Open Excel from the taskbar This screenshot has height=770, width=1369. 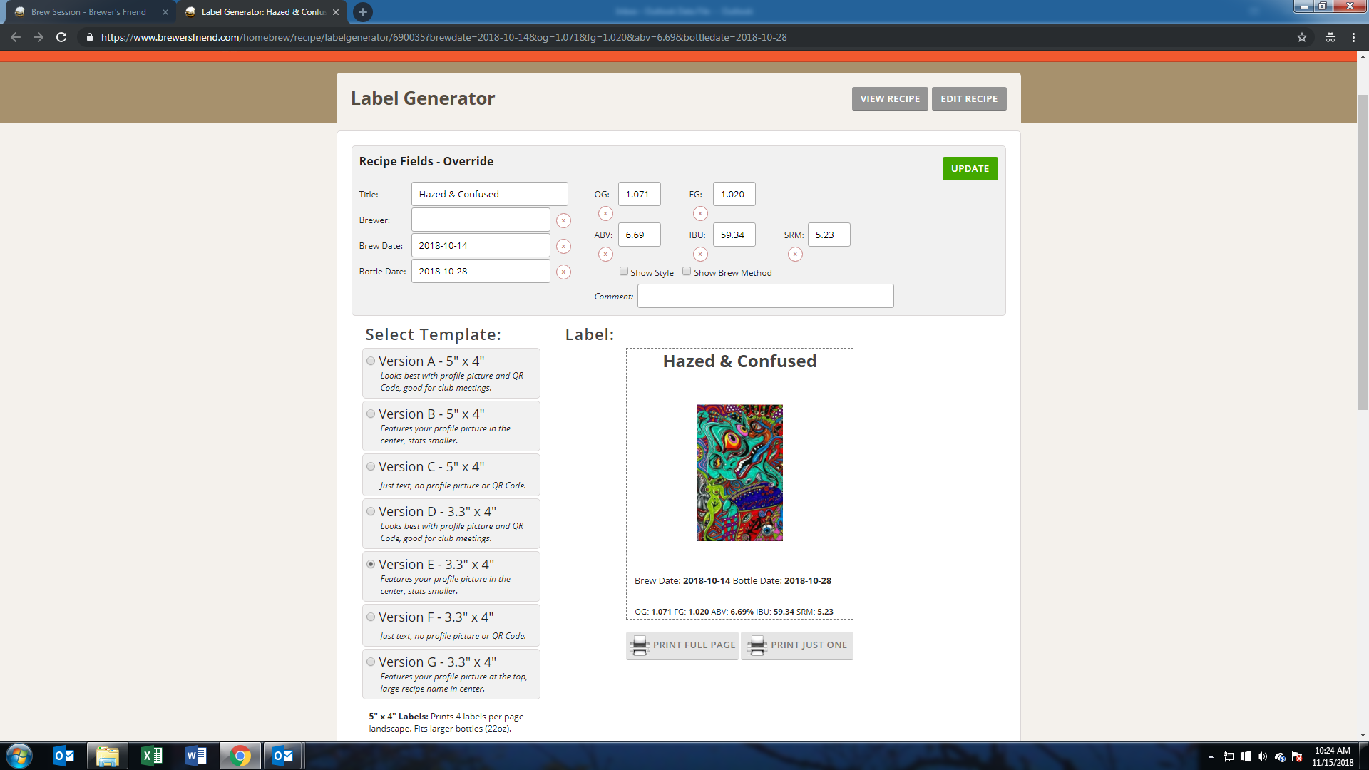[x=152, y=756]
